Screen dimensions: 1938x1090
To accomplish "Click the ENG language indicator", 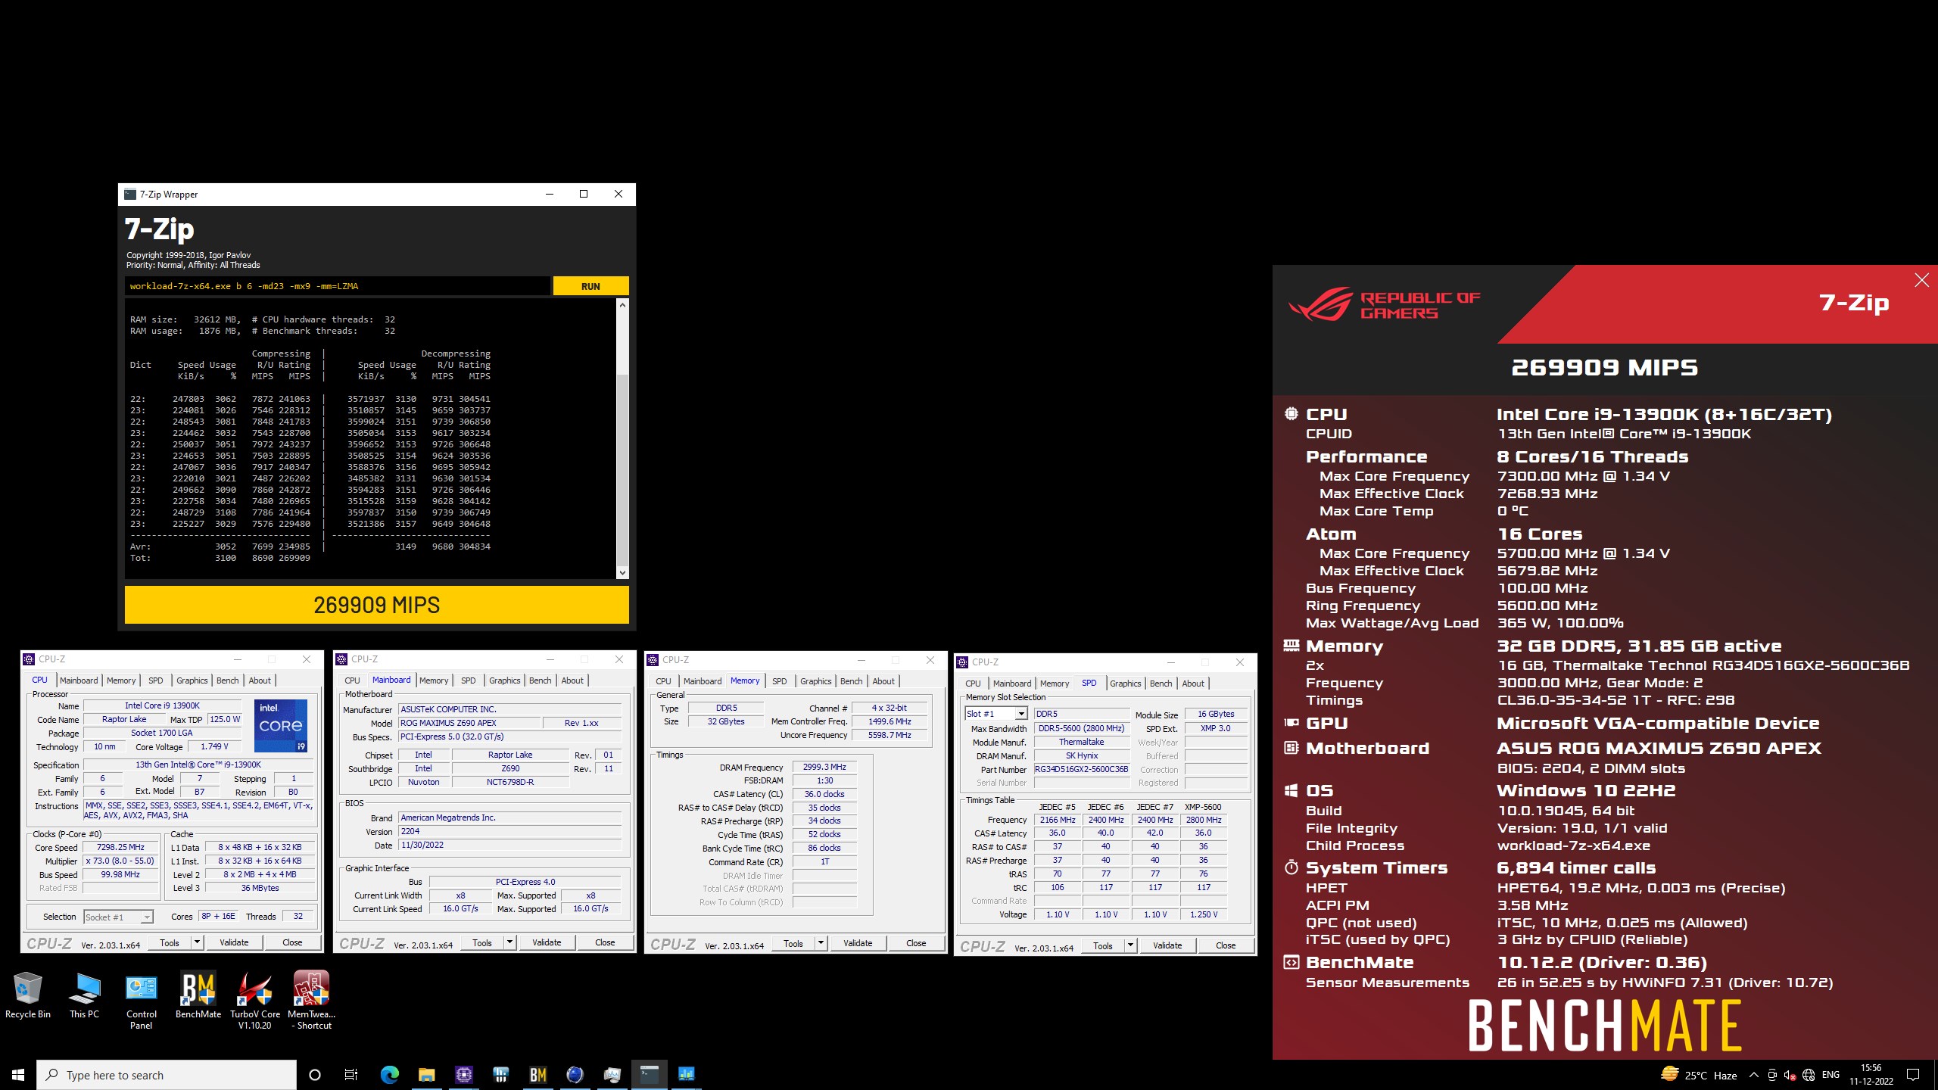I will [x=1831, y=1075].
